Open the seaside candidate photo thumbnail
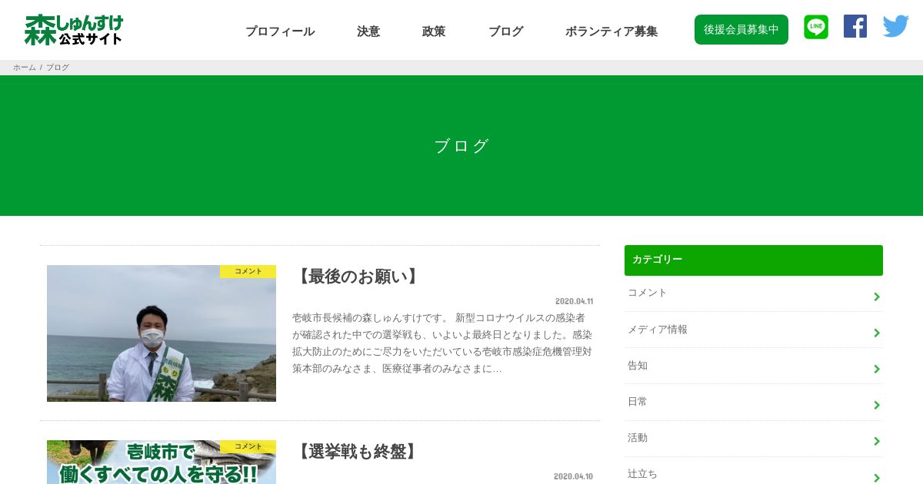Screen dimensions: 923x484 162,333
